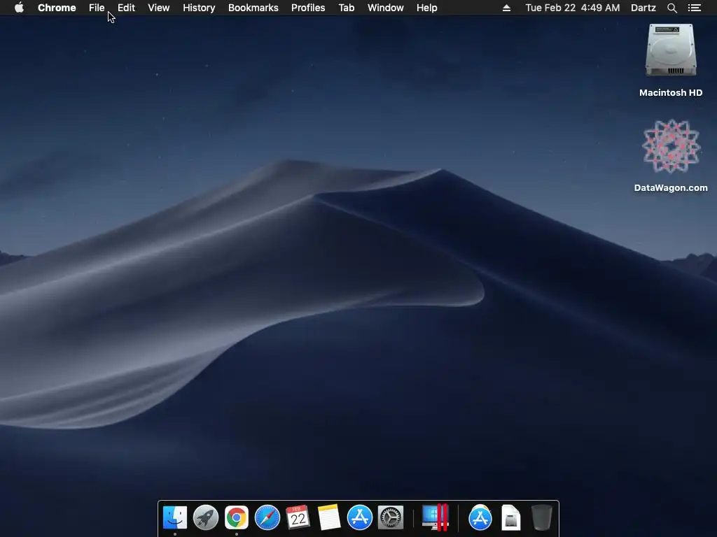Open System Preferences gear icon

(x=391, y=518)
